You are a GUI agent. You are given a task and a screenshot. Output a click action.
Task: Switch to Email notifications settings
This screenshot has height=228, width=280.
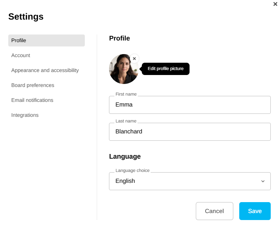(32, 100)
